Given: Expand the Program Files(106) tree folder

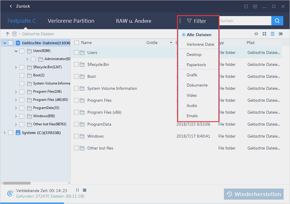Looking at the screenshot, I should click(x=16, y=92).
